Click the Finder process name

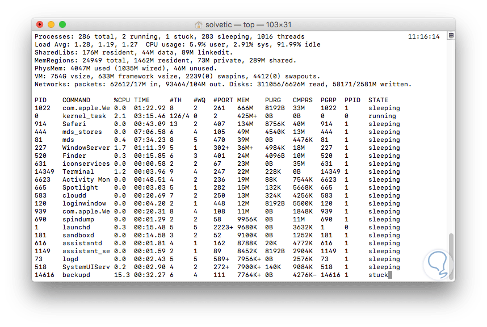74,156
